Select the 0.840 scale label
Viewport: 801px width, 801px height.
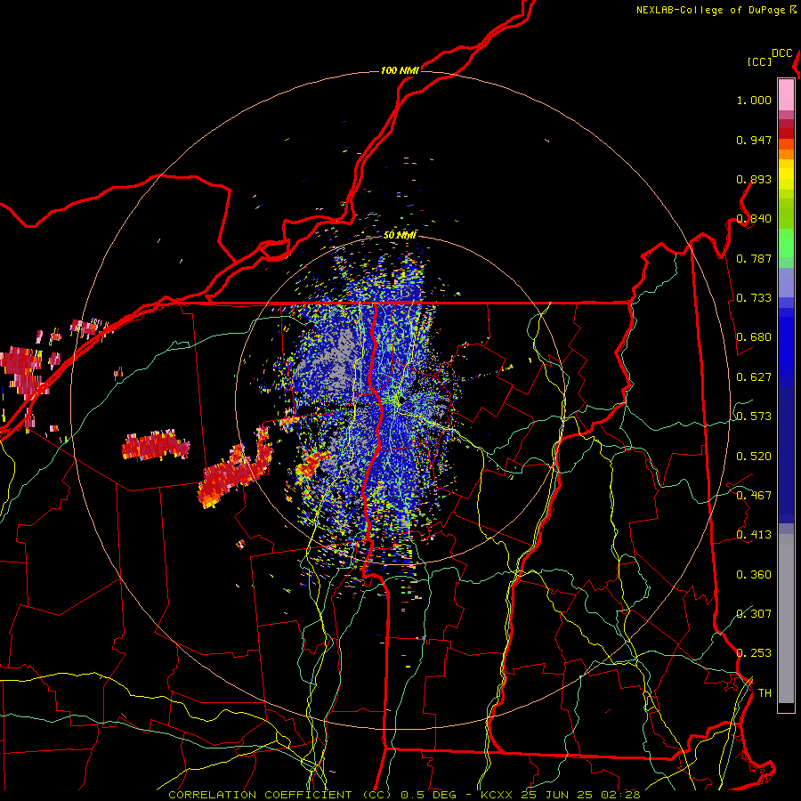754,219
